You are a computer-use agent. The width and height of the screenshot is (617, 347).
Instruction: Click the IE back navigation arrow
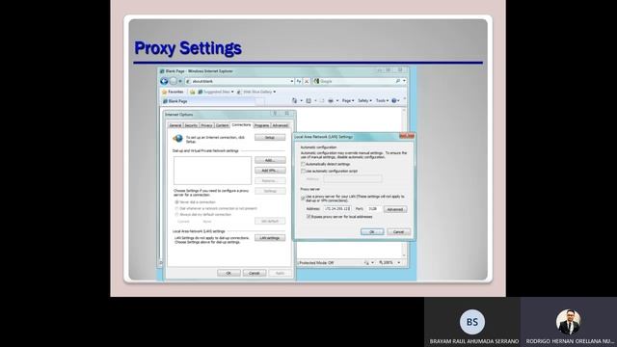point(164,81)
